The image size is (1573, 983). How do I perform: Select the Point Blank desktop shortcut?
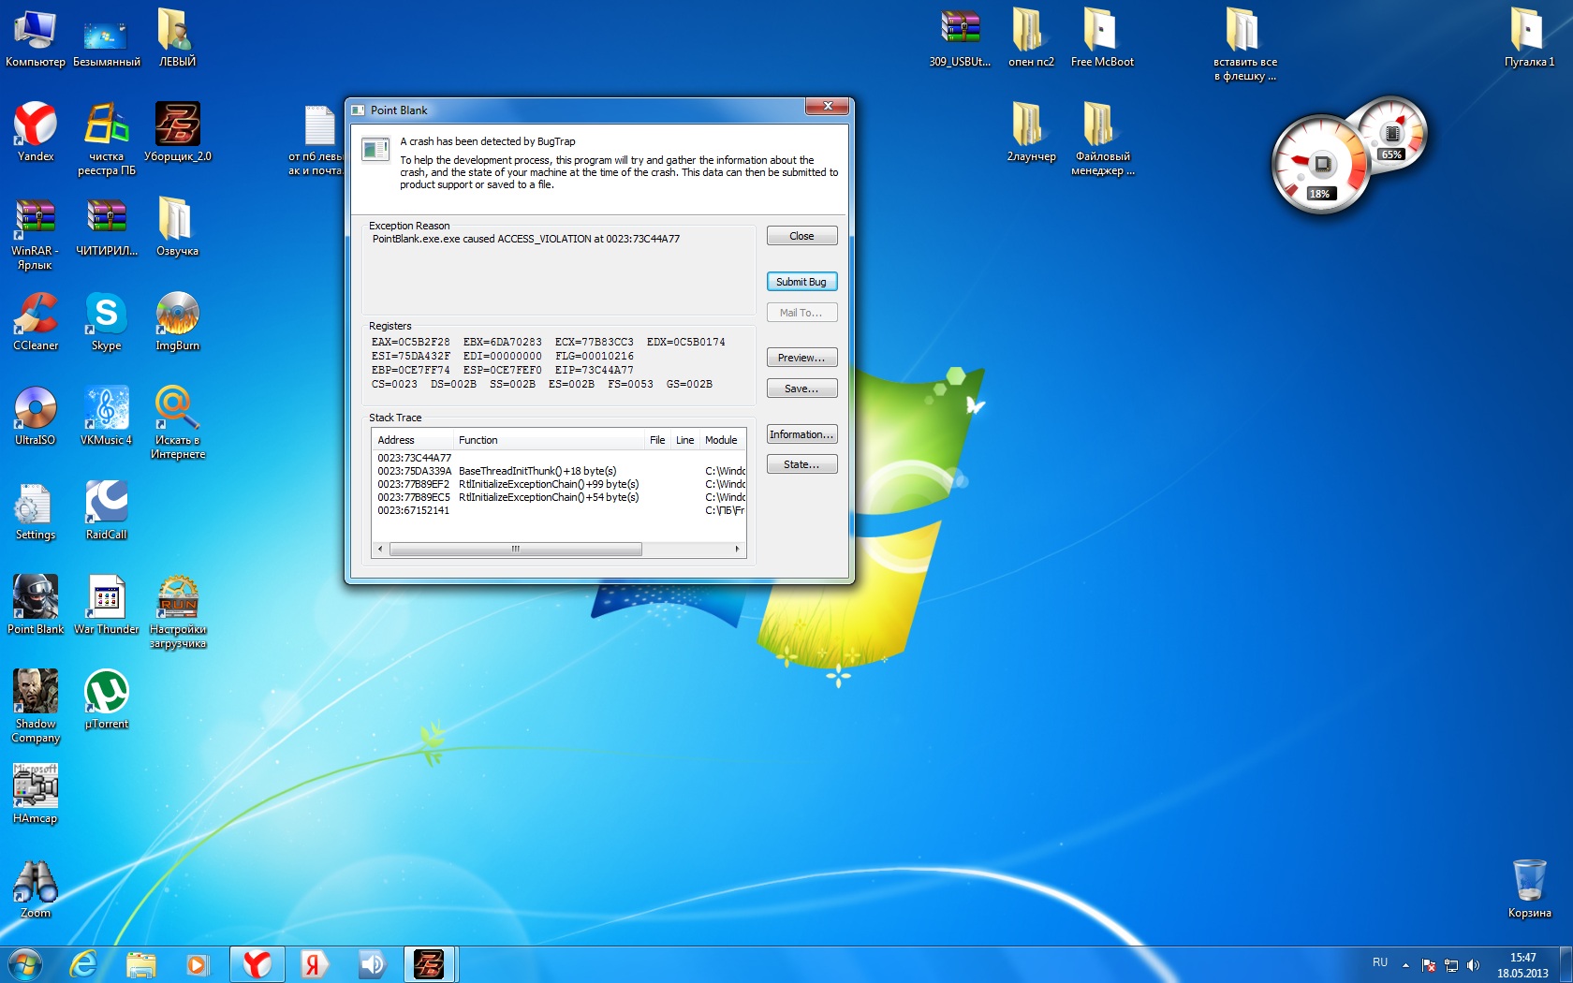tap(36, 605)
